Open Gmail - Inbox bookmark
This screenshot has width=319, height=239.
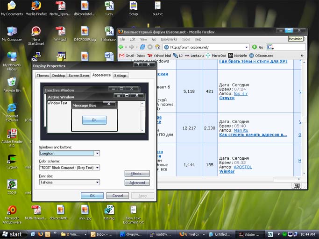point(133,56)
